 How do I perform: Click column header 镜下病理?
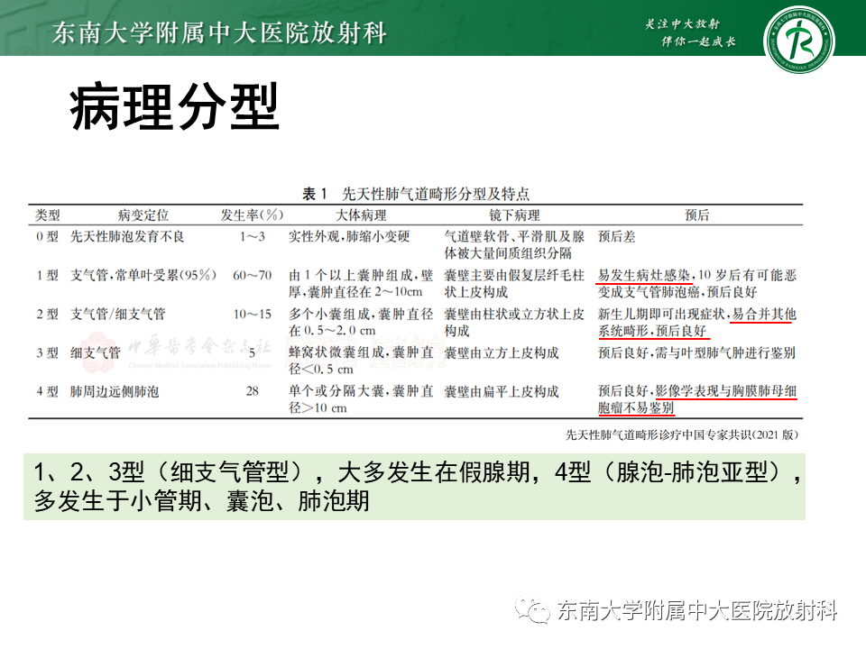[x=514, y=215]
